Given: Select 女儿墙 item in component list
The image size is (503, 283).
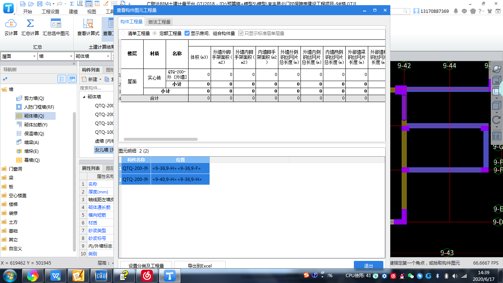Looking at the screenshot, I should coord(104,150).
